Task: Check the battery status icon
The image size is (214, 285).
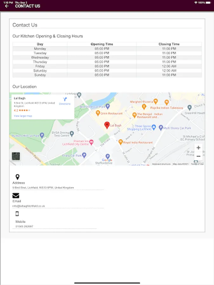Action: click(x=209, y=3)
